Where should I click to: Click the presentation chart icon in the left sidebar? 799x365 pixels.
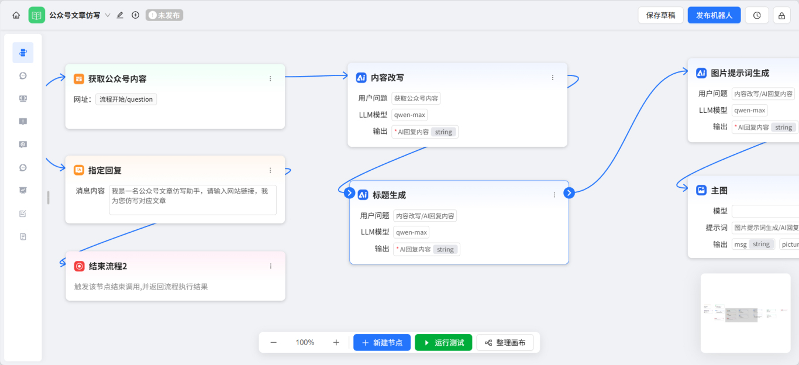click(x=22, y=190)
